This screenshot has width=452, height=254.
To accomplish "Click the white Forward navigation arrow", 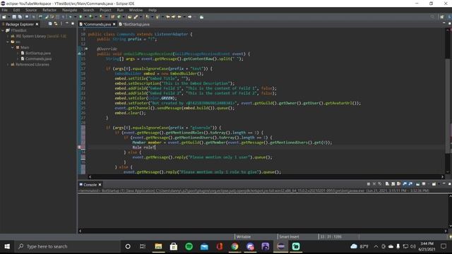I will click(x=190, y=17).
